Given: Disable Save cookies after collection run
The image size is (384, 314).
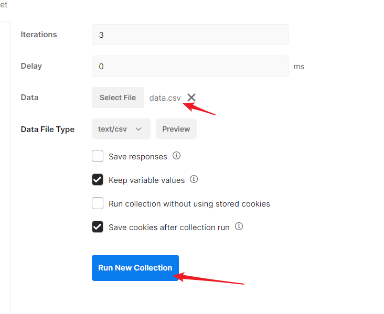Looking at the screenshot, I should click(x=98, y=227).
